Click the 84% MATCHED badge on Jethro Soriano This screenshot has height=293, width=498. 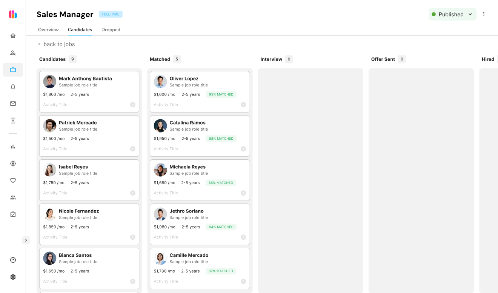[x=221, y=227]
